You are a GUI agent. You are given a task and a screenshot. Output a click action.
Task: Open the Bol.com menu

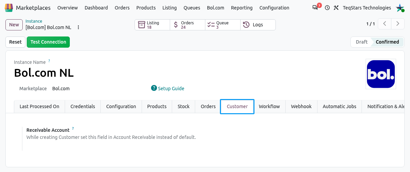click(x=216, y=8)
